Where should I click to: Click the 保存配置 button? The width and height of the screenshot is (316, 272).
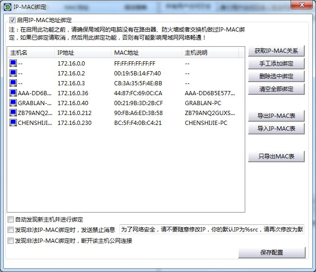[x=272, y=252]
